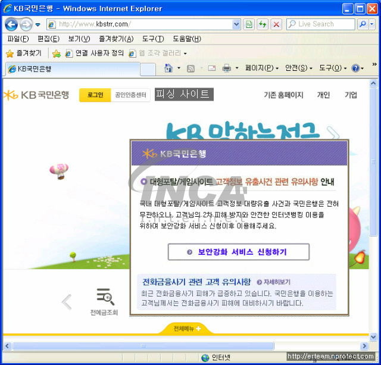This screenshot has height=365, width=381.
Task: Click the horizontal scrollbar left arrow
Action: pos(7,346)
